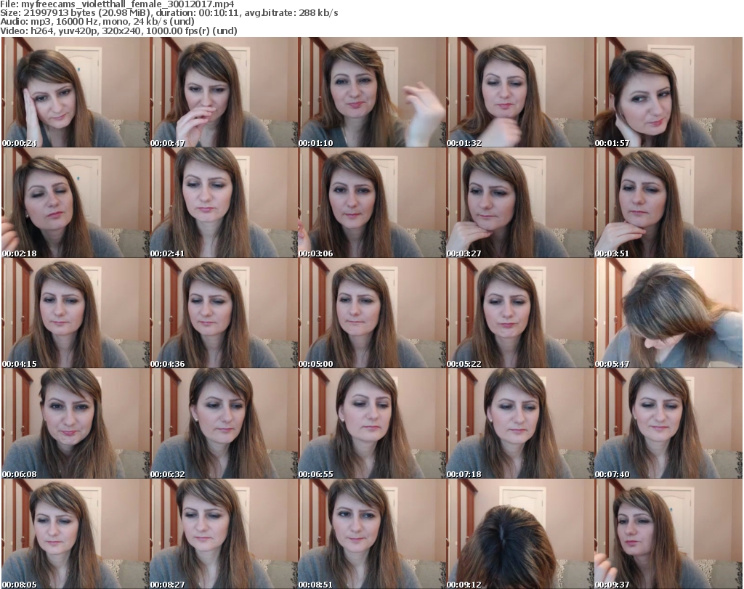Pick the frame labeled 00:05:22

click(520, 314)
